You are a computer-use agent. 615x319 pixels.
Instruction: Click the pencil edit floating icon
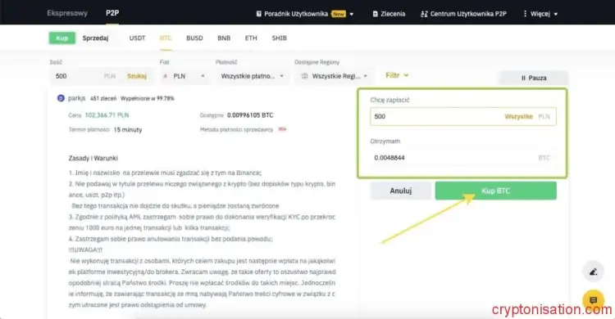tap(594, 272)
